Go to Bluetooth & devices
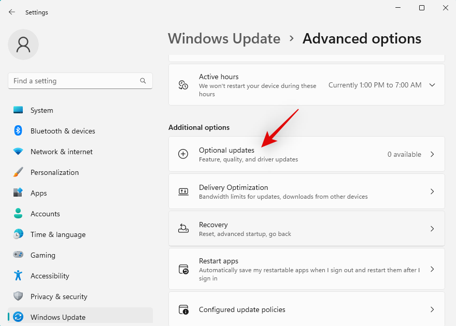Image resolution: width=456 pixels, height=326 pixels. (80, 131)
